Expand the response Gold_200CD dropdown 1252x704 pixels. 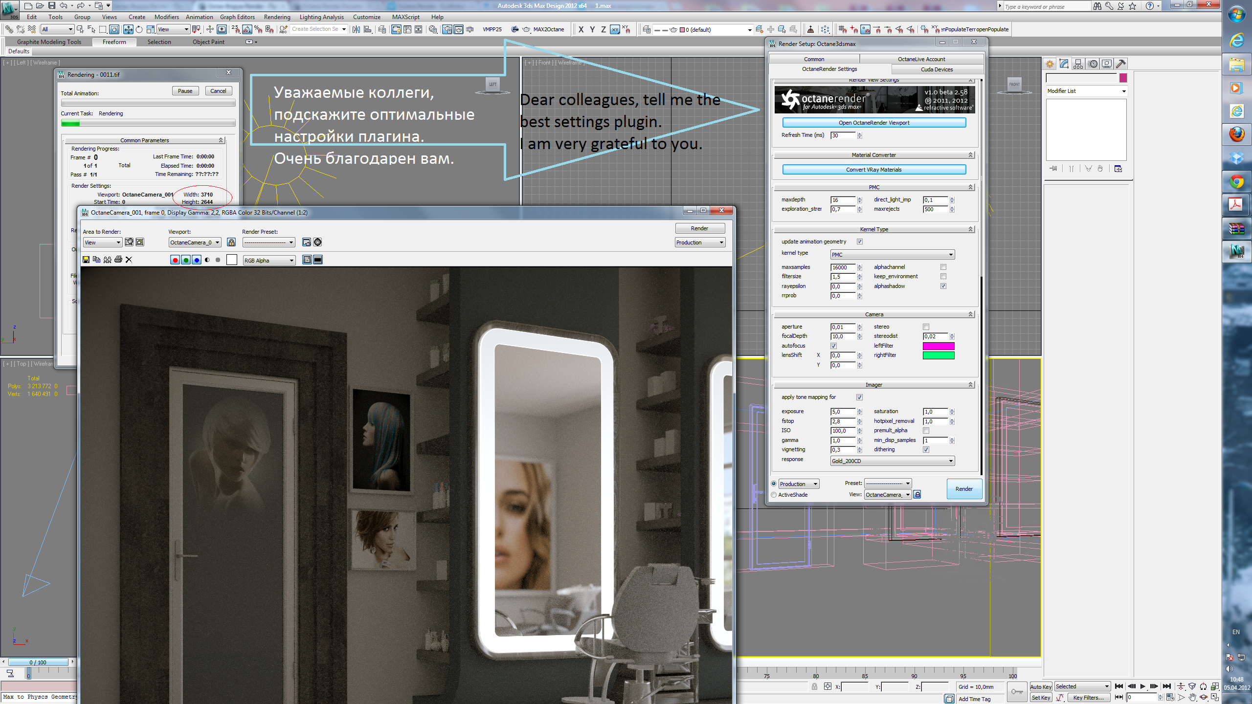coord(892,461)
